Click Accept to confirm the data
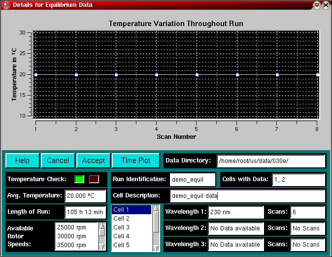332x257 pixels. pos(93,161)
